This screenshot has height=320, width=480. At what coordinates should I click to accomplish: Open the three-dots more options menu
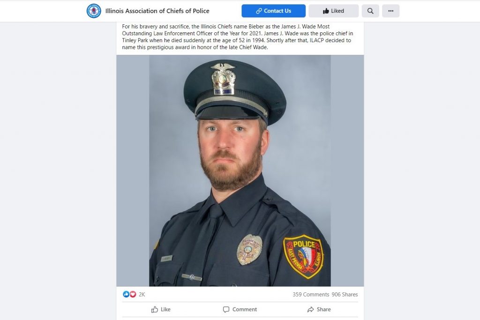pos(390,11)
